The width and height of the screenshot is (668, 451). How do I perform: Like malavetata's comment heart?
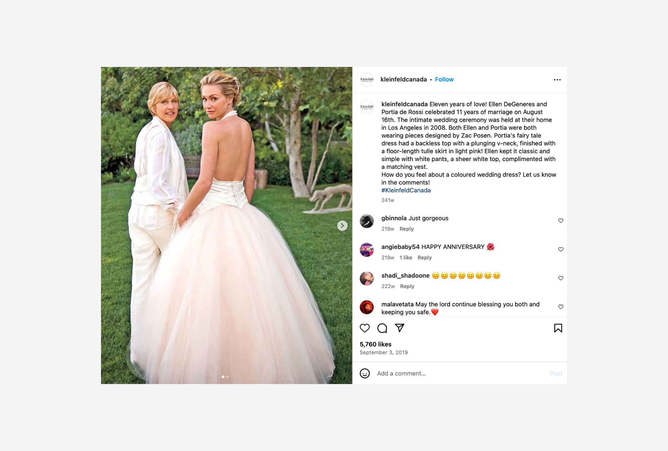tap(561, 307)
